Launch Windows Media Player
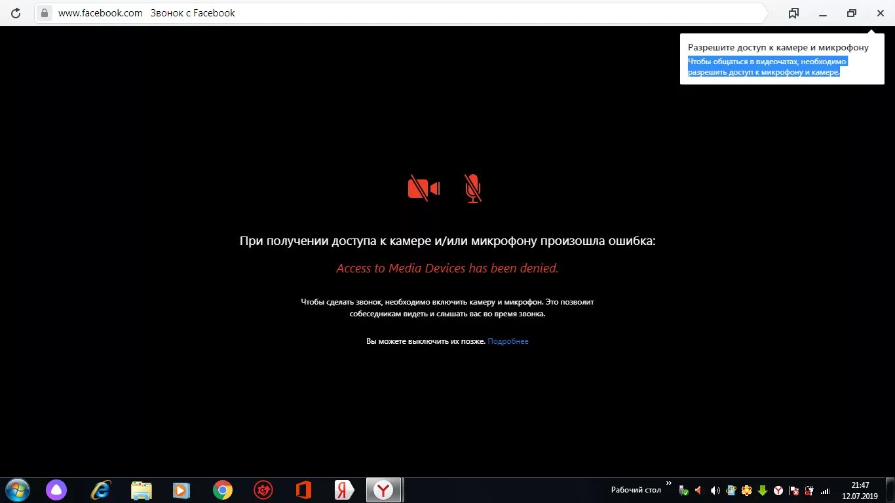The image size is (895, 503). tap(181, 490)
